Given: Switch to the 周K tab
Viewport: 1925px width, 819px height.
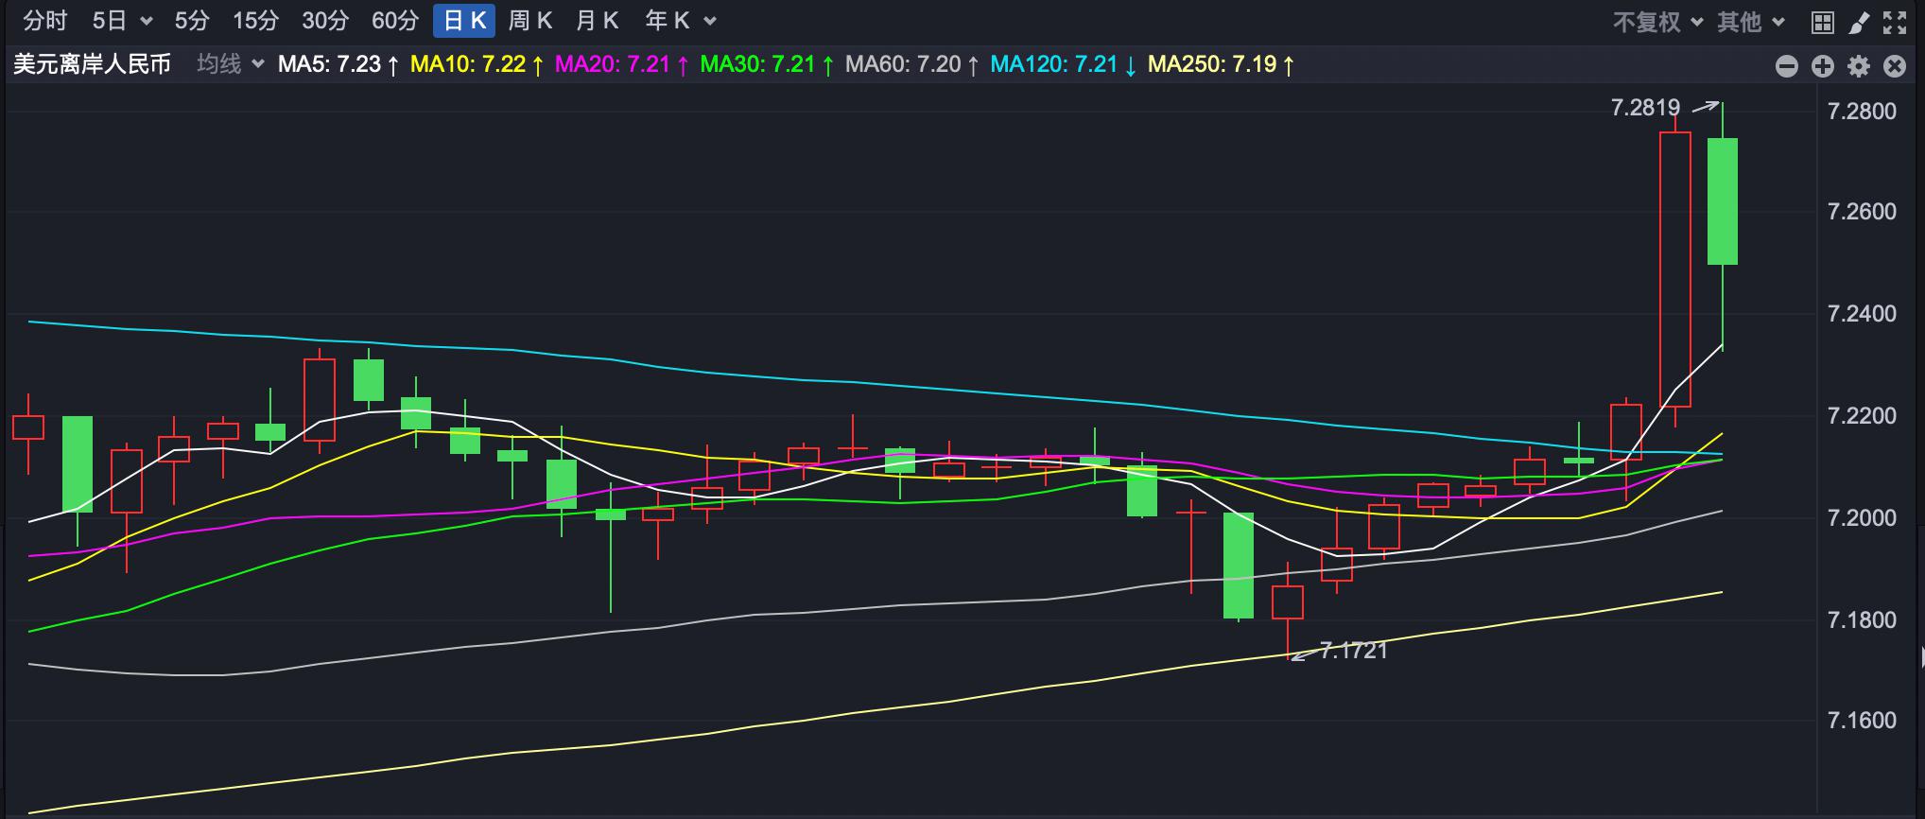Looking at the screenshot, I should [529, 21].
